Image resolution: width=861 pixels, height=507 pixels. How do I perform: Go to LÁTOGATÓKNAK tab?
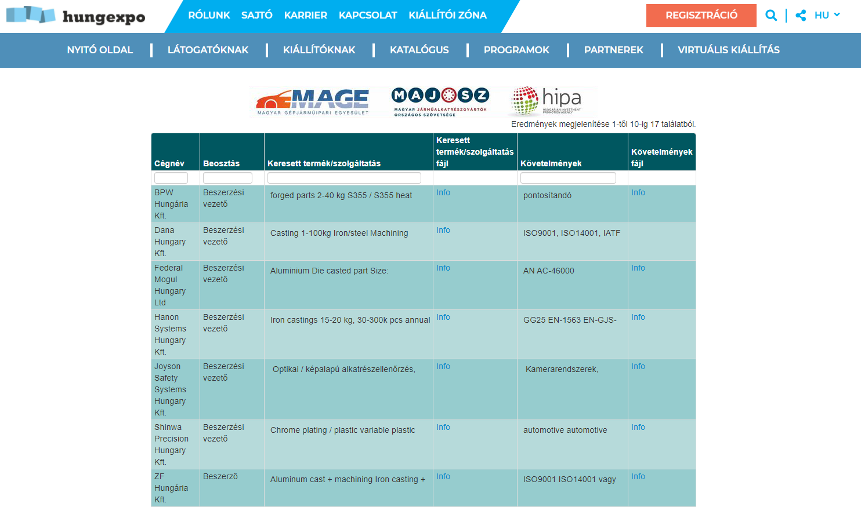(x=208, y=50)
